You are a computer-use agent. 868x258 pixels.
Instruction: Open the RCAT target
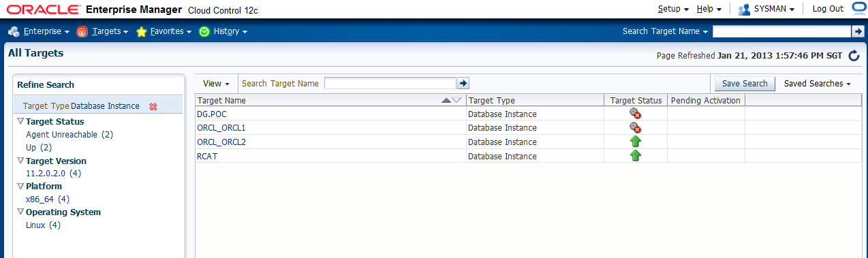point(207,157)
